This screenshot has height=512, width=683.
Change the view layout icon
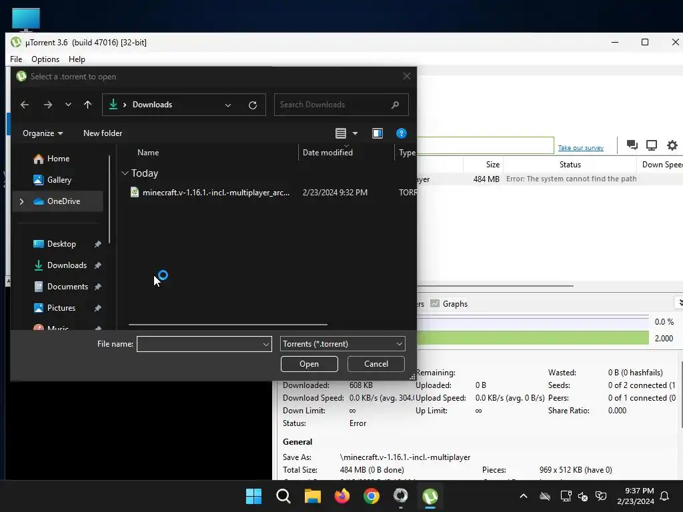click(341, 133)
